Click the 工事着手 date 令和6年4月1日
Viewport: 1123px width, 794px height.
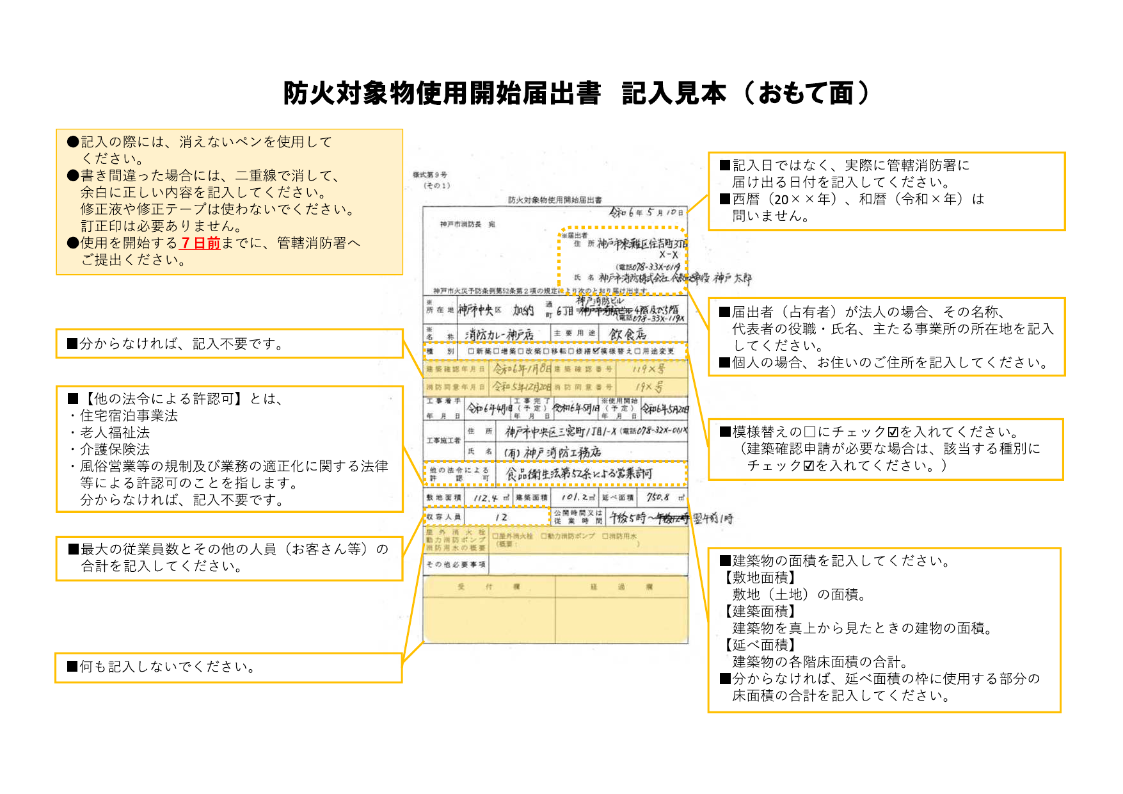click(x=490, y=408)
